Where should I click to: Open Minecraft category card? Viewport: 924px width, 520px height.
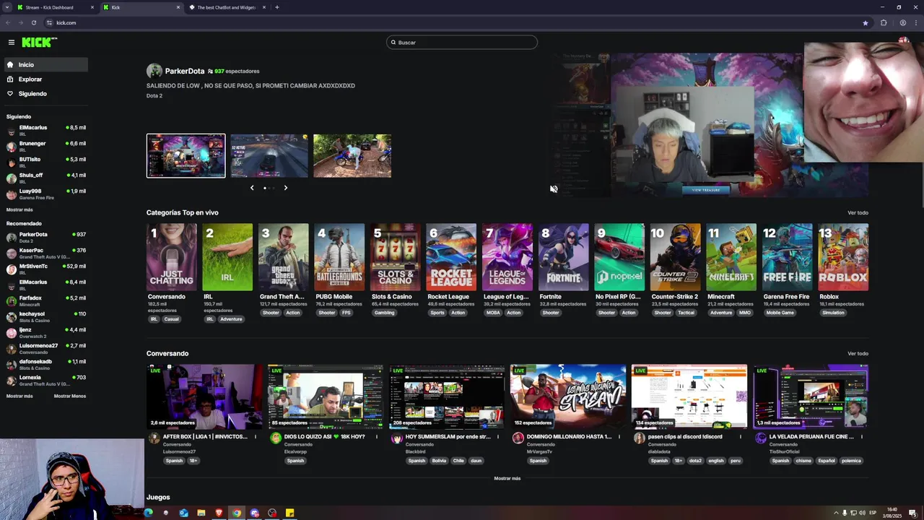click(731, 257)
